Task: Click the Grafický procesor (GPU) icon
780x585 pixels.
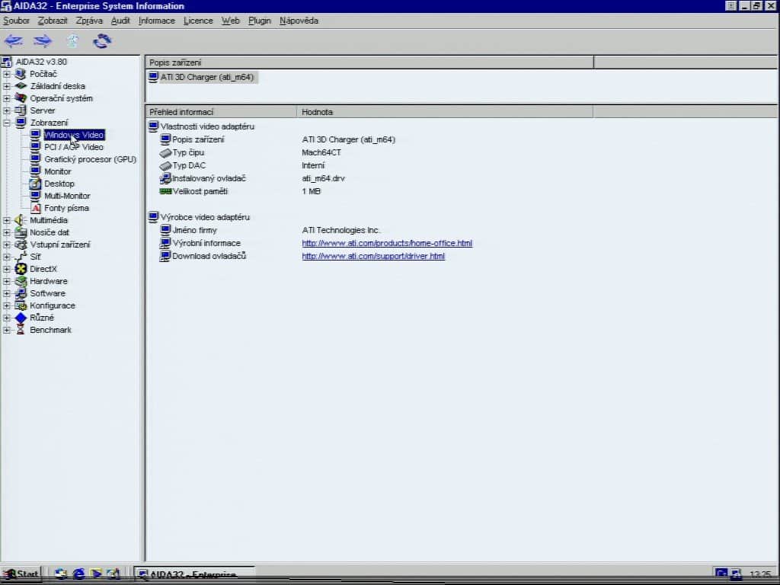Action: coord(35,159)
